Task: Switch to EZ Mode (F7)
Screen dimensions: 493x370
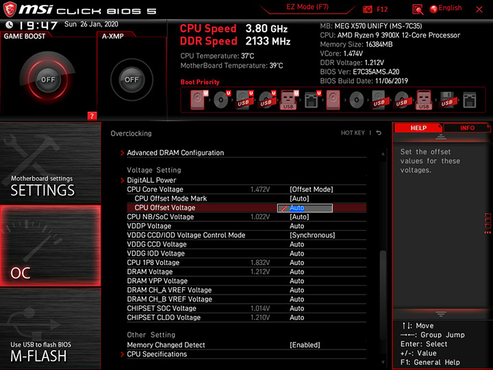Action: click(307, 7)
